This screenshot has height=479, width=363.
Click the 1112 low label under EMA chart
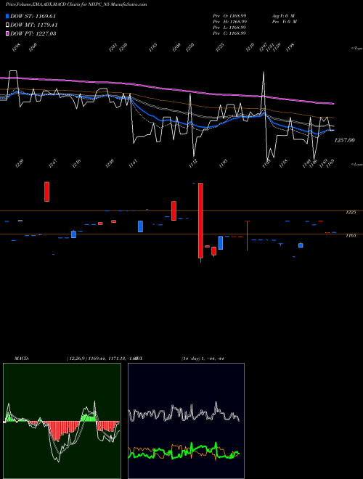(x=193, y=163)
